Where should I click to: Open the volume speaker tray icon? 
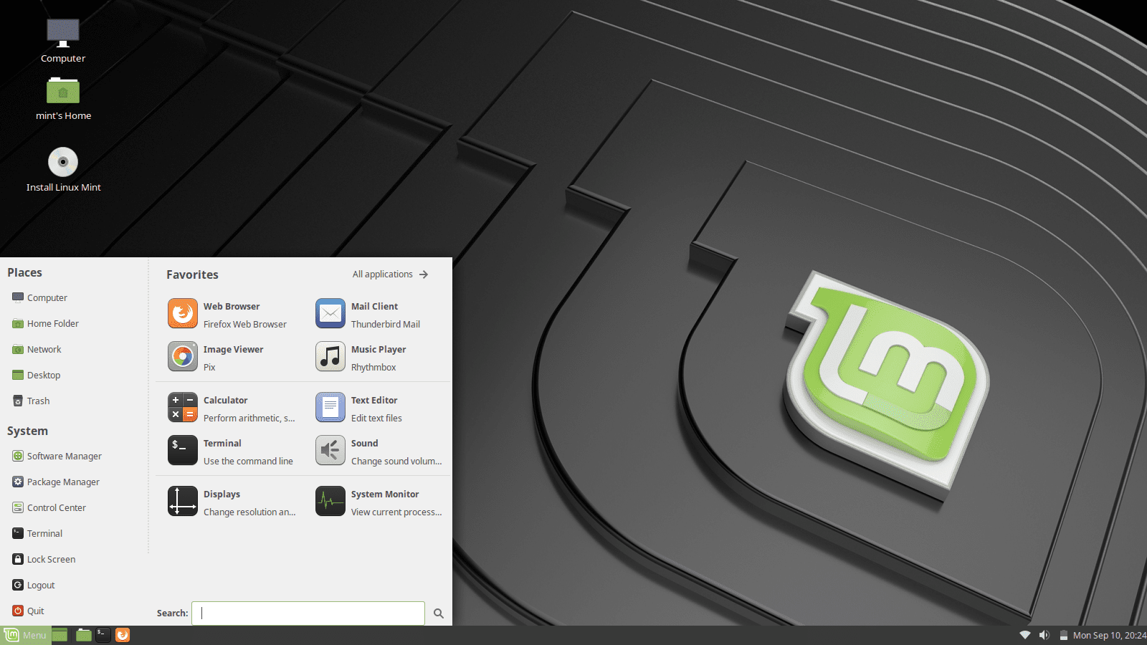1044,635
